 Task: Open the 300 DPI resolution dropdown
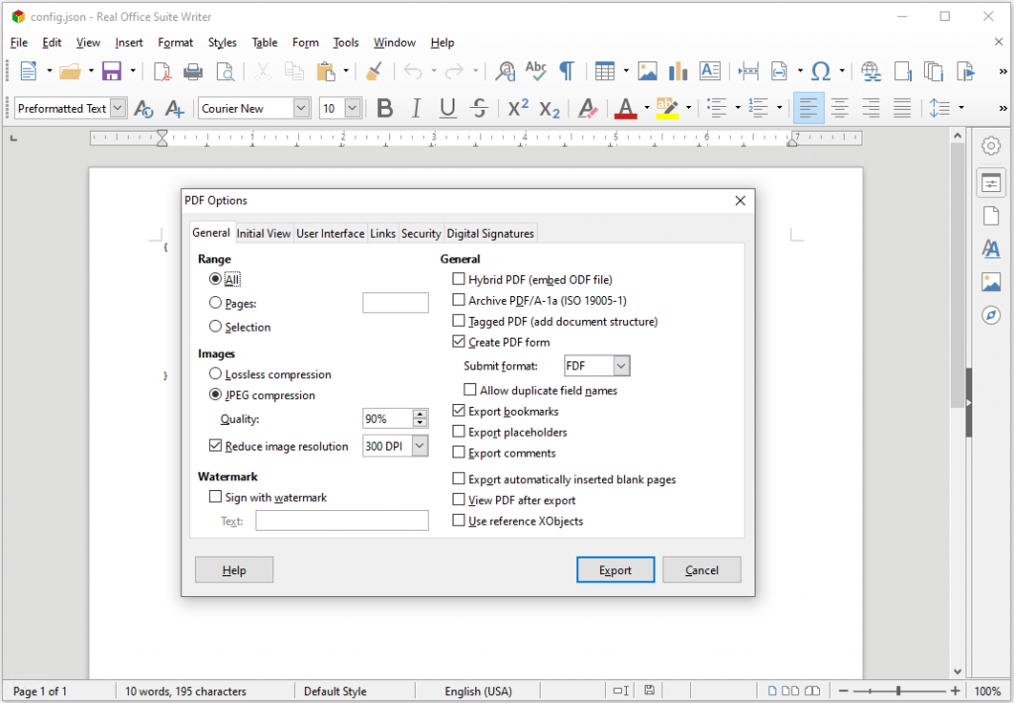pyautogui.click(x=419, y=447)
